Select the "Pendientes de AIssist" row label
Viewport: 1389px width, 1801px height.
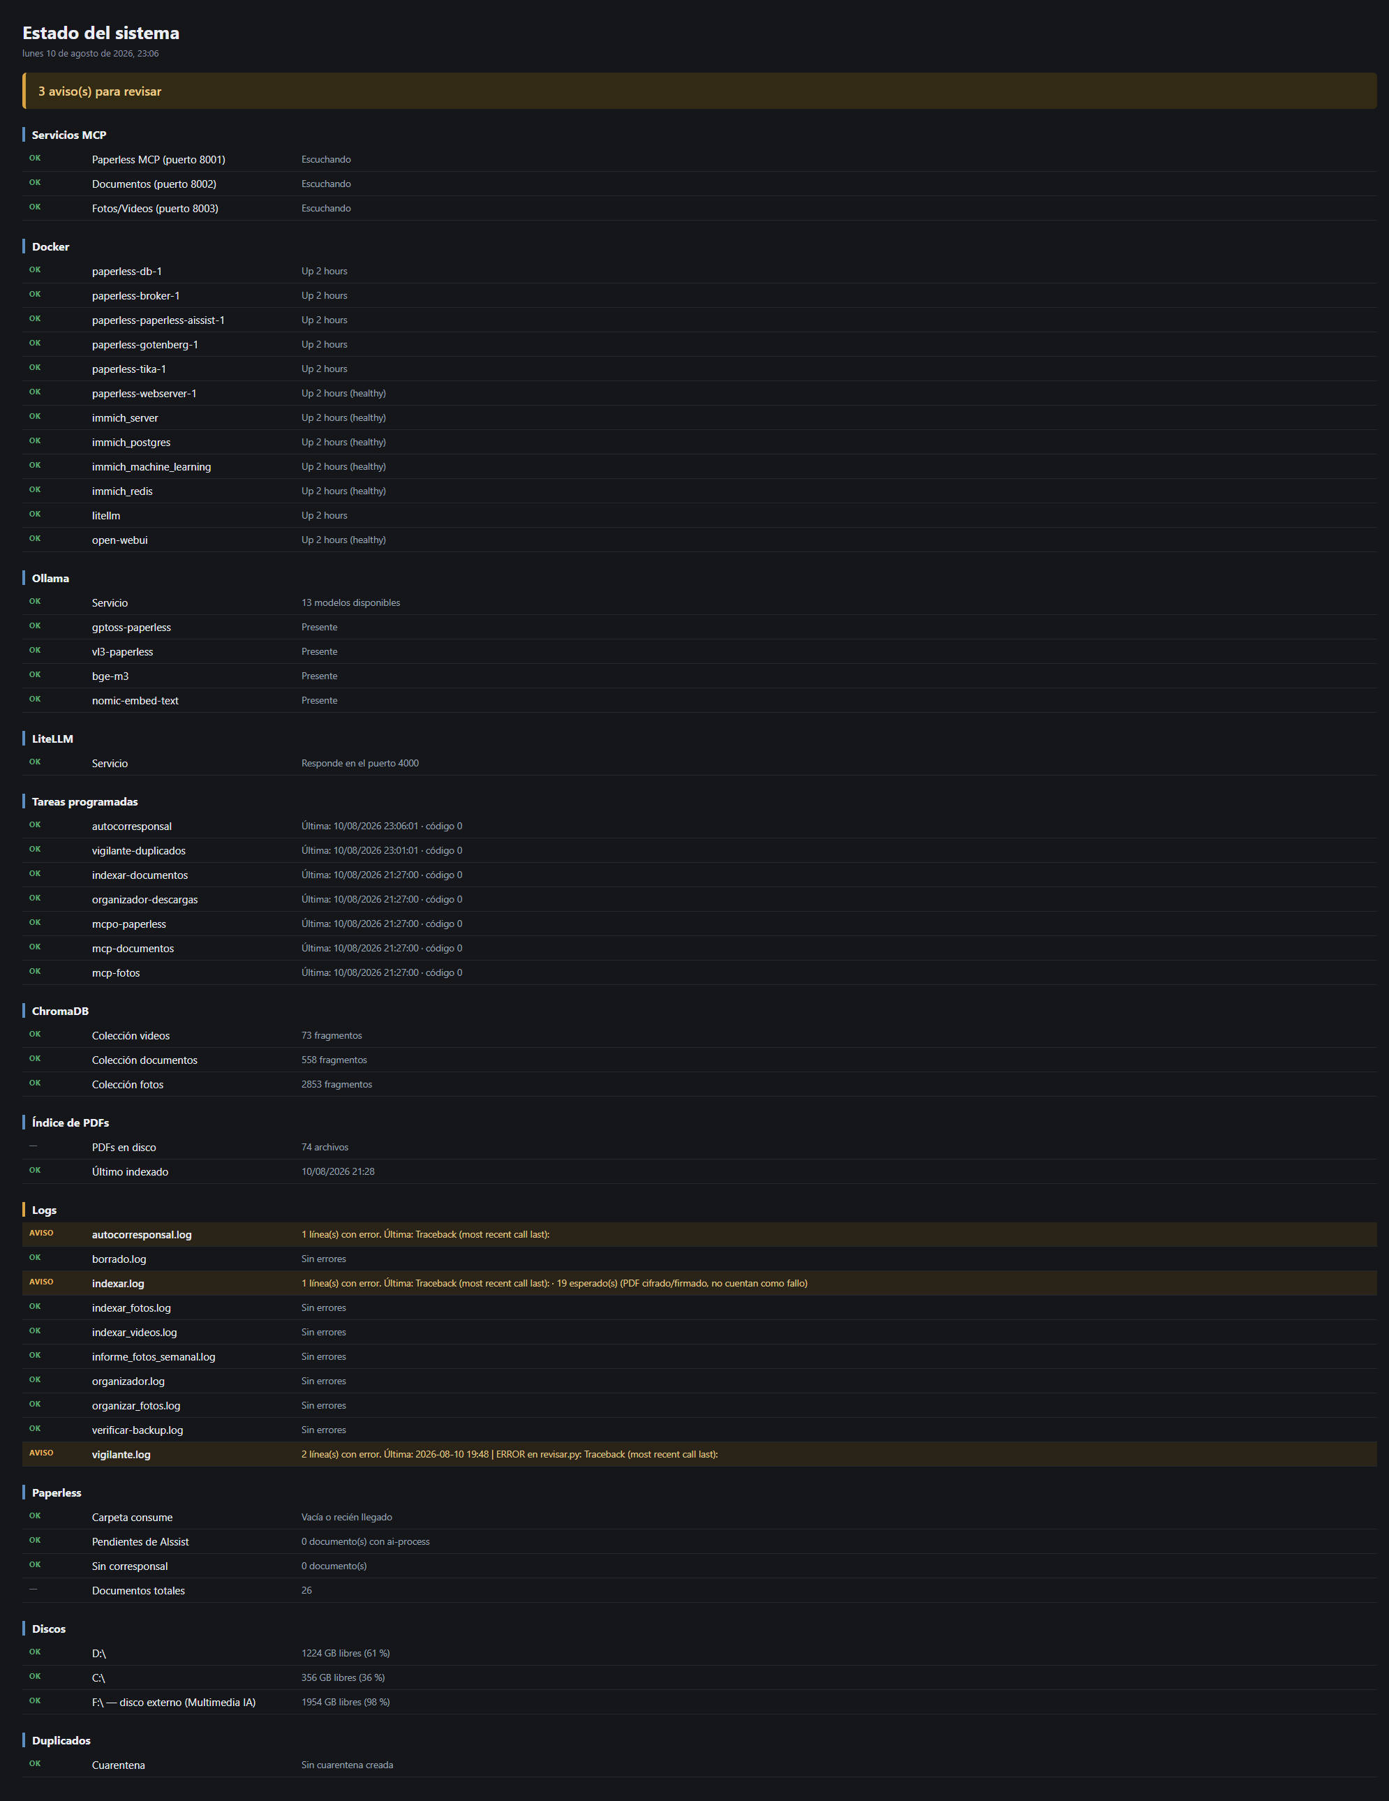coord(140,1542)
